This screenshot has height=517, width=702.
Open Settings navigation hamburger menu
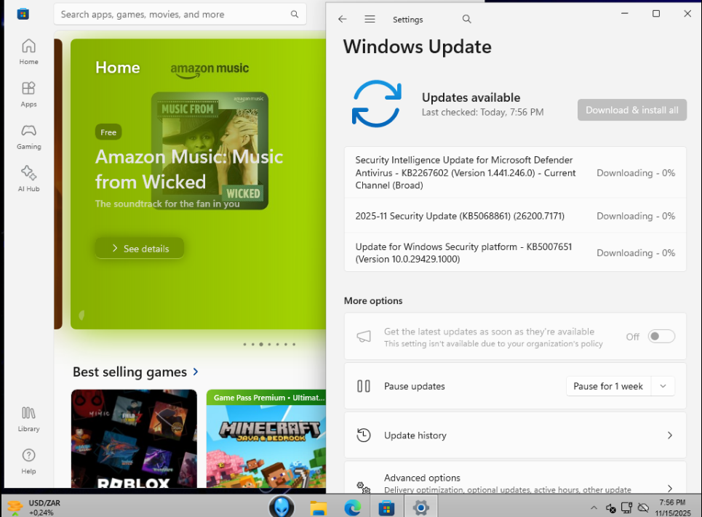(x=370, y=19)
